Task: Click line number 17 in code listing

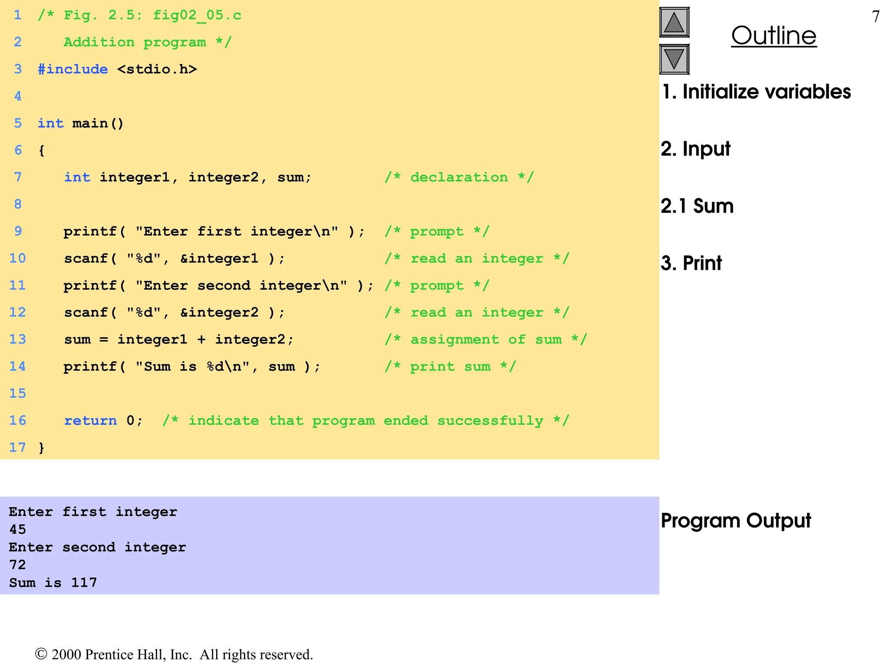Action: [x=17, y=447]
